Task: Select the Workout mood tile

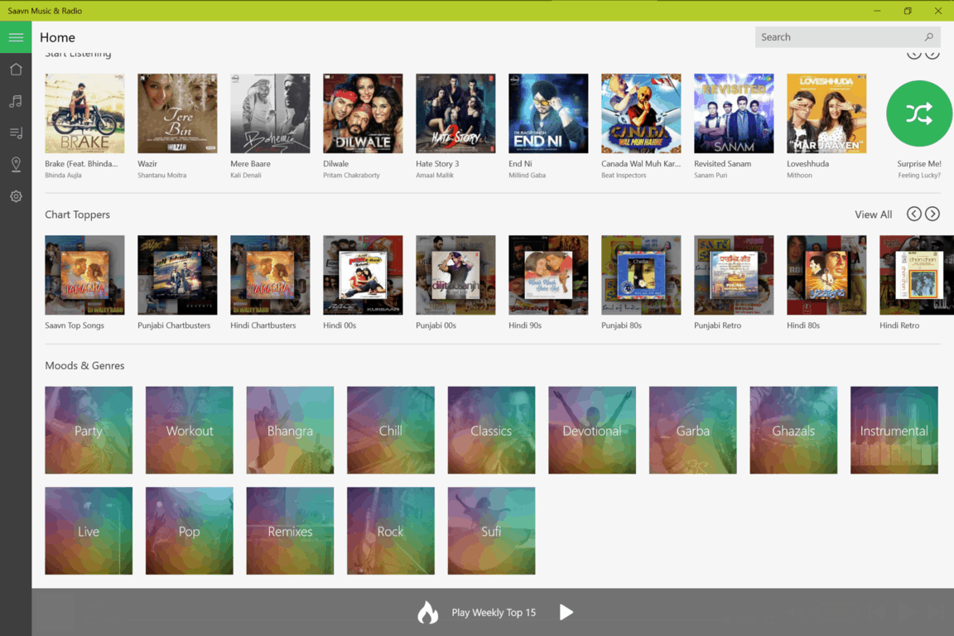Action: click(189, 431)
